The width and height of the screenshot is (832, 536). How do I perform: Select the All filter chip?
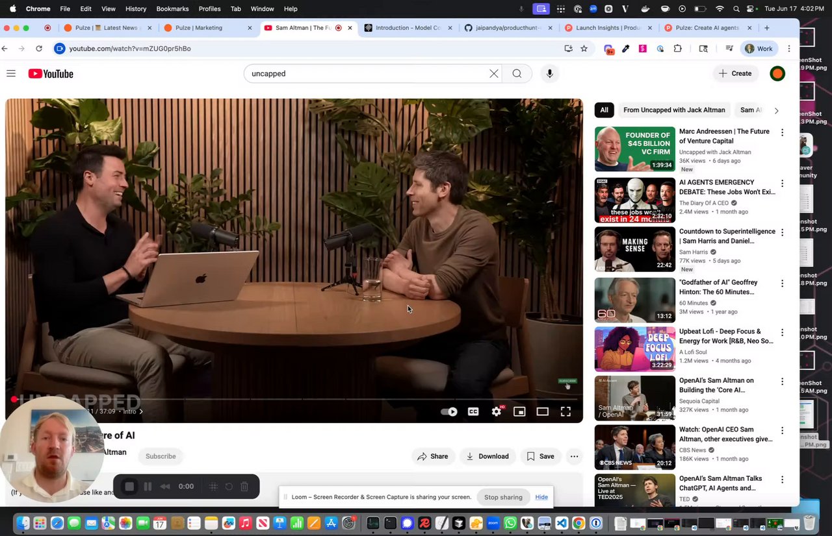click(604, 110)
